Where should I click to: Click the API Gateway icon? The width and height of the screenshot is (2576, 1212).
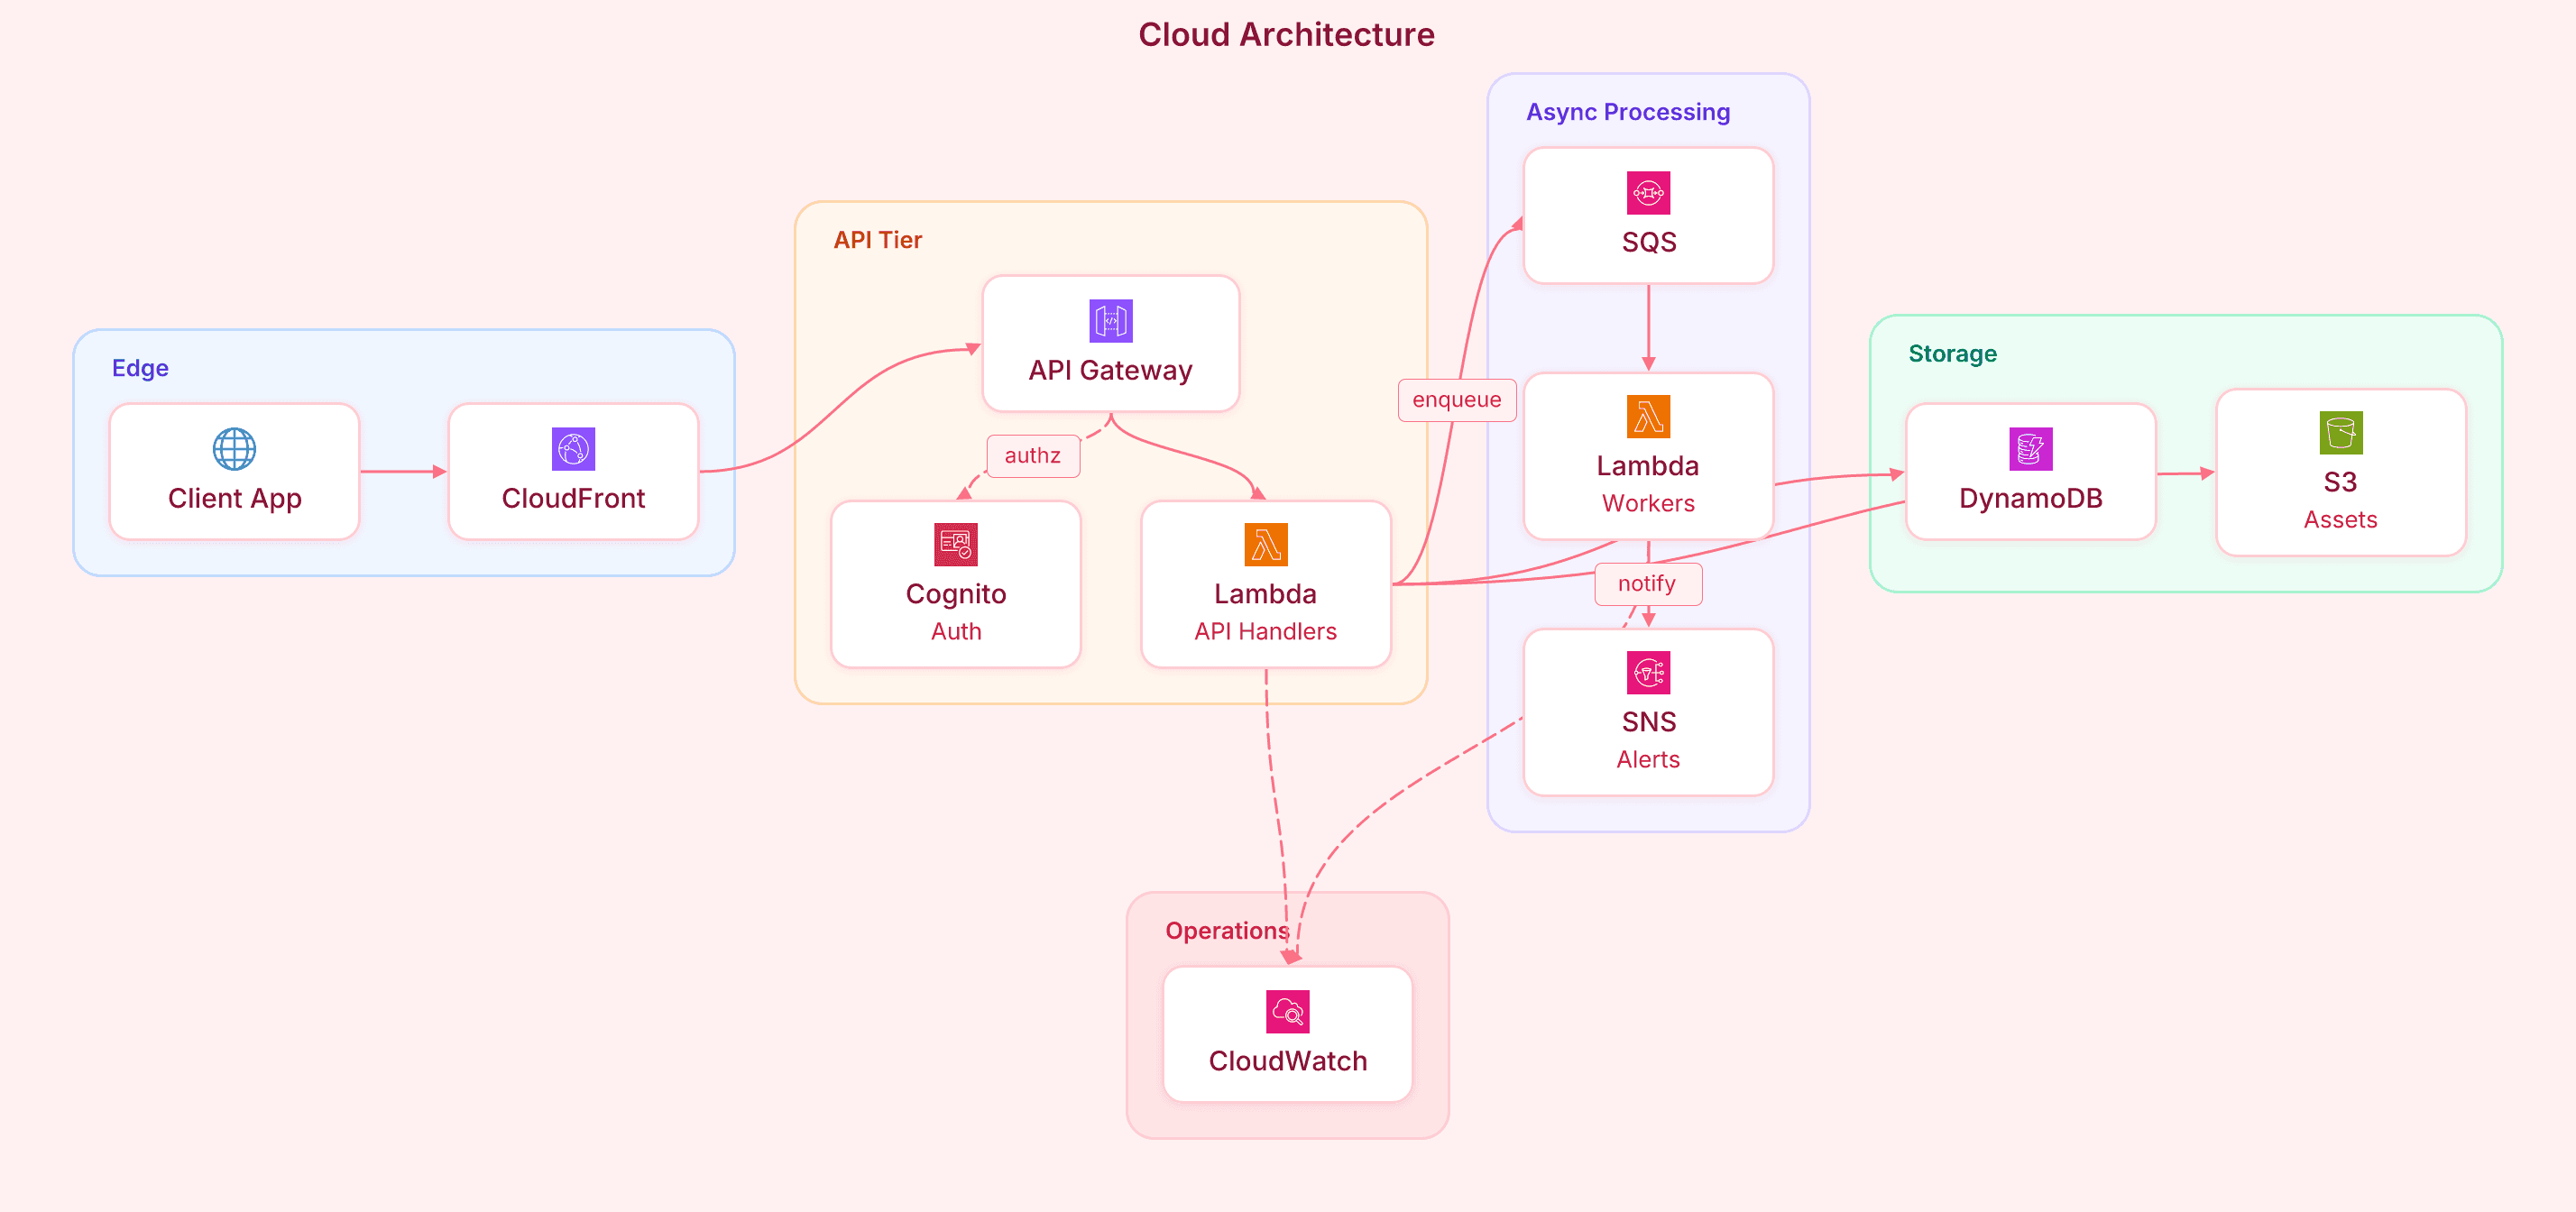(x=1110, y=321)
